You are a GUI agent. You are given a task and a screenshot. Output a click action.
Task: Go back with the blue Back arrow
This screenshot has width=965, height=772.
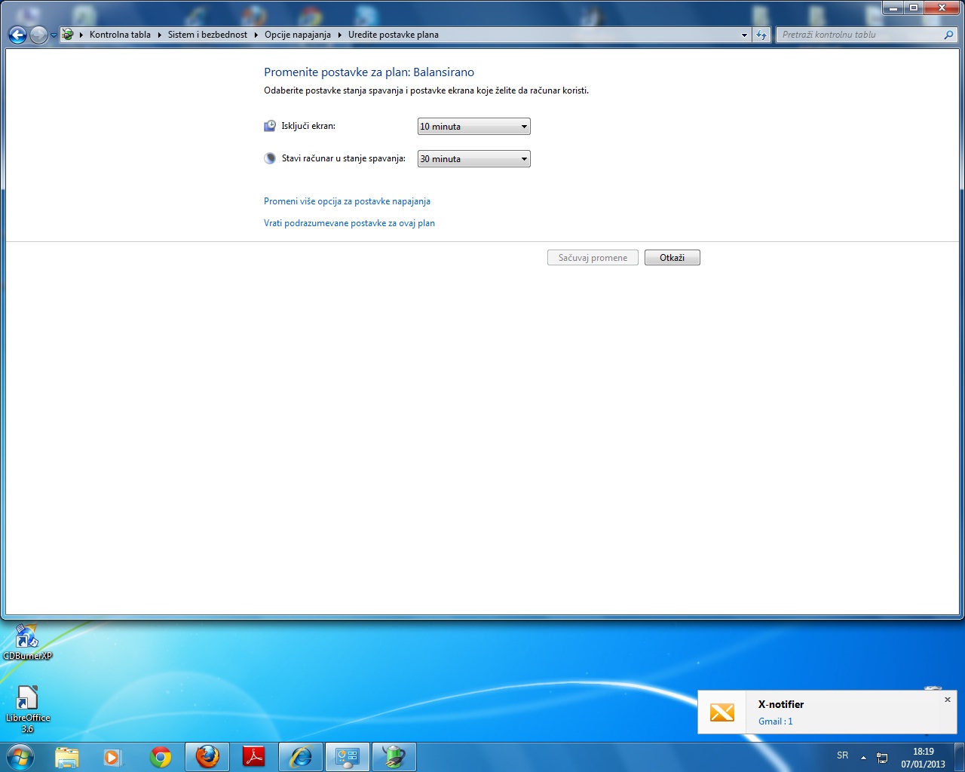click(17, 35)
